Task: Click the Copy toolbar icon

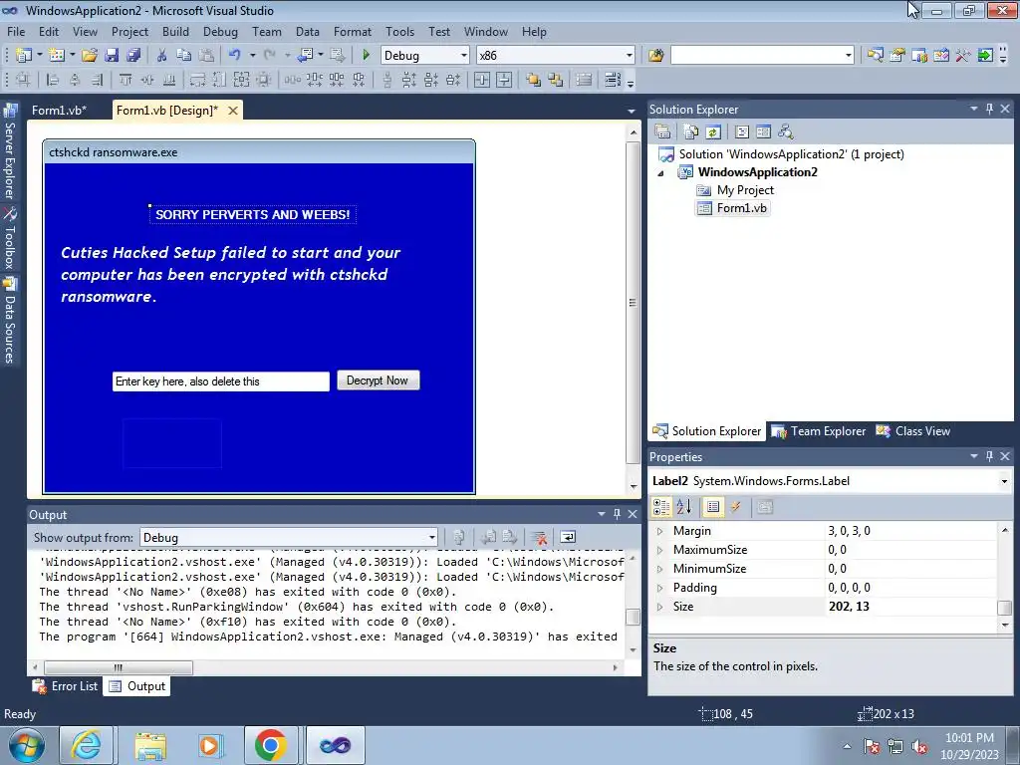Action: (184, 56)
